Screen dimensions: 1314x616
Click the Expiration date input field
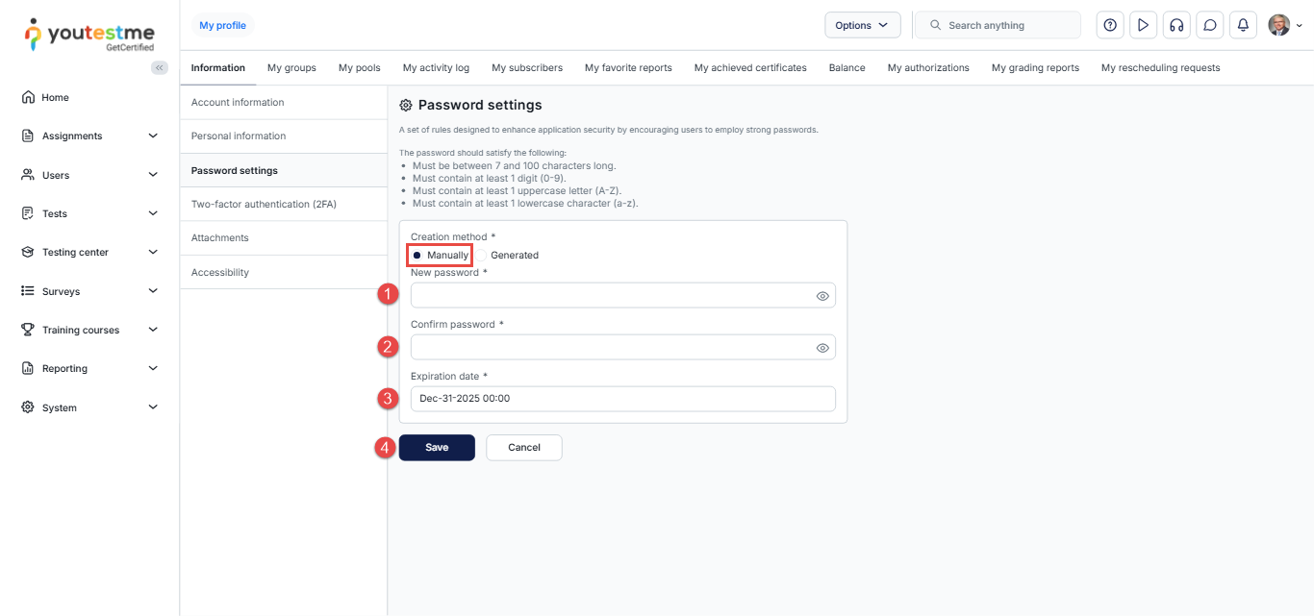point(622,399)
